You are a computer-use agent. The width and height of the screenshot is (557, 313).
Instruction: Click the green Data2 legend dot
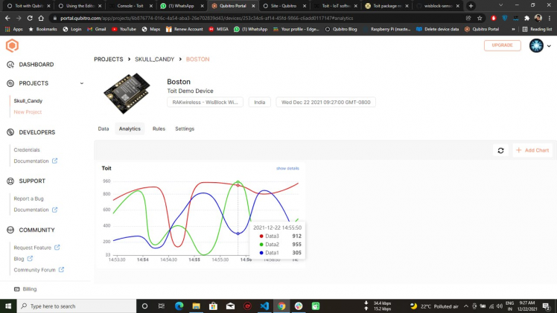click(261, 245)
